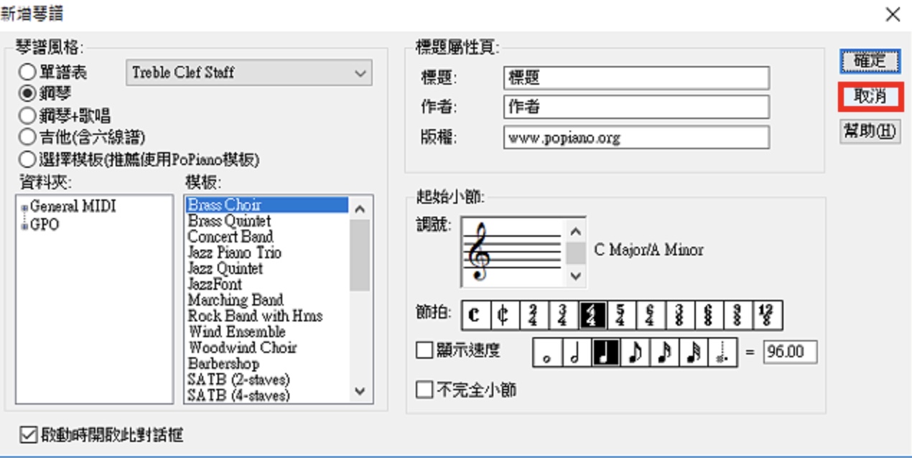Click the 標題 title input field
The height and width of the screenshot is (462, 912).
(x=636, y=77)
